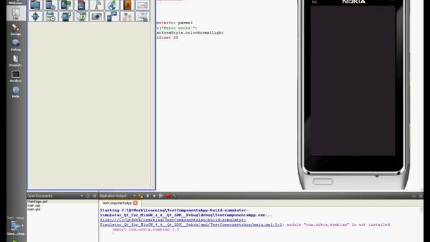Close the Open Documents side pane
Screen dimensions: 430x242
point(95,196)
